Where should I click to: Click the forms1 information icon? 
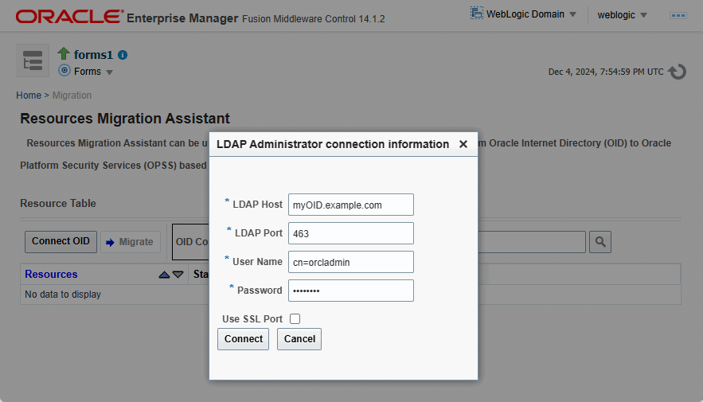[x=123, y=55]
